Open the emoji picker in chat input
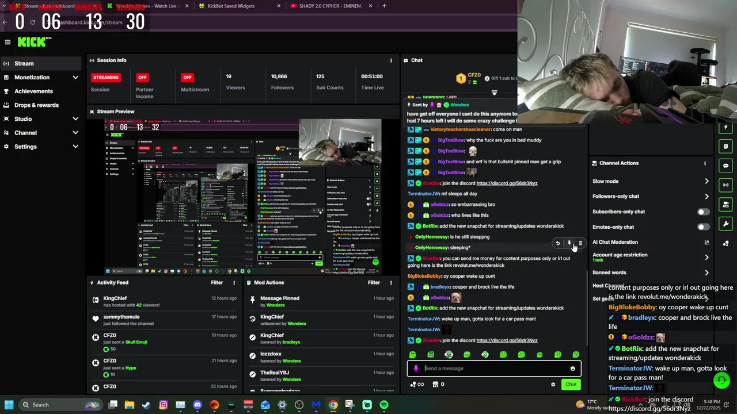The image size is (737, 414). tap(572, 369)
